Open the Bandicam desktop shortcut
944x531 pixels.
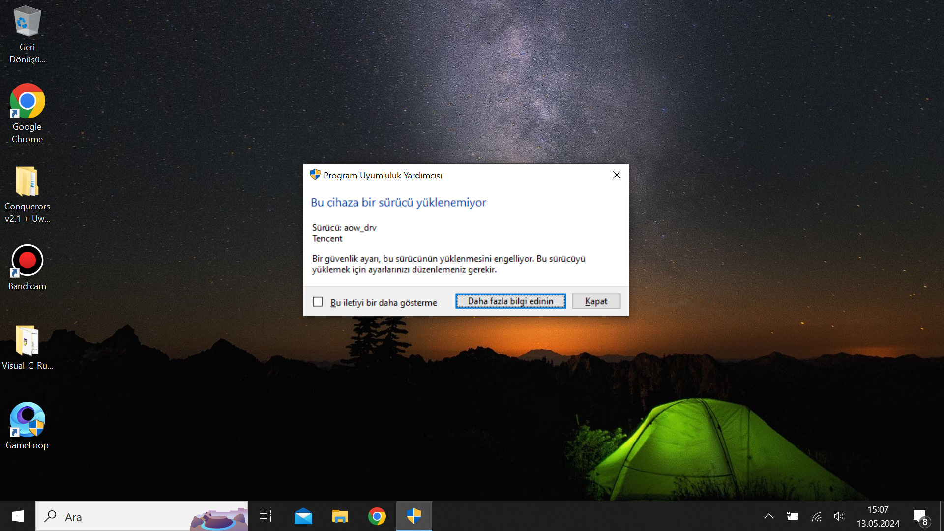27,261
